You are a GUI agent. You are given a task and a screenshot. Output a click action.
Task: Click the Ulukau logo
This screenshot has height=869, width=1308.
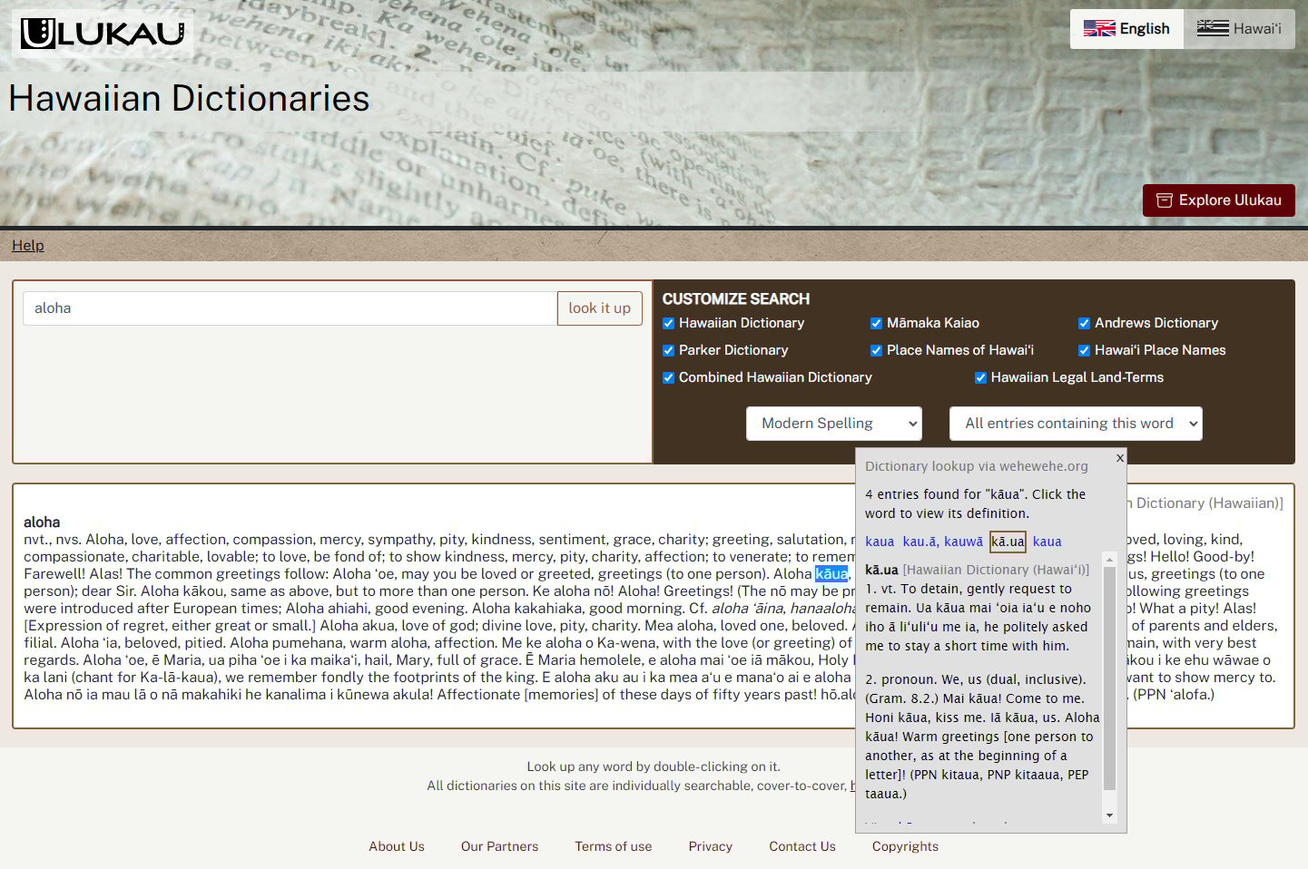click(x=100, y=32)
